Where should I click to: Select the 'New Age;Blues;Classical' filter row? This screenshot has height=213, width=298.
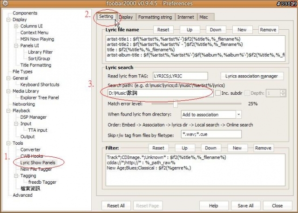tap(149, 168)
